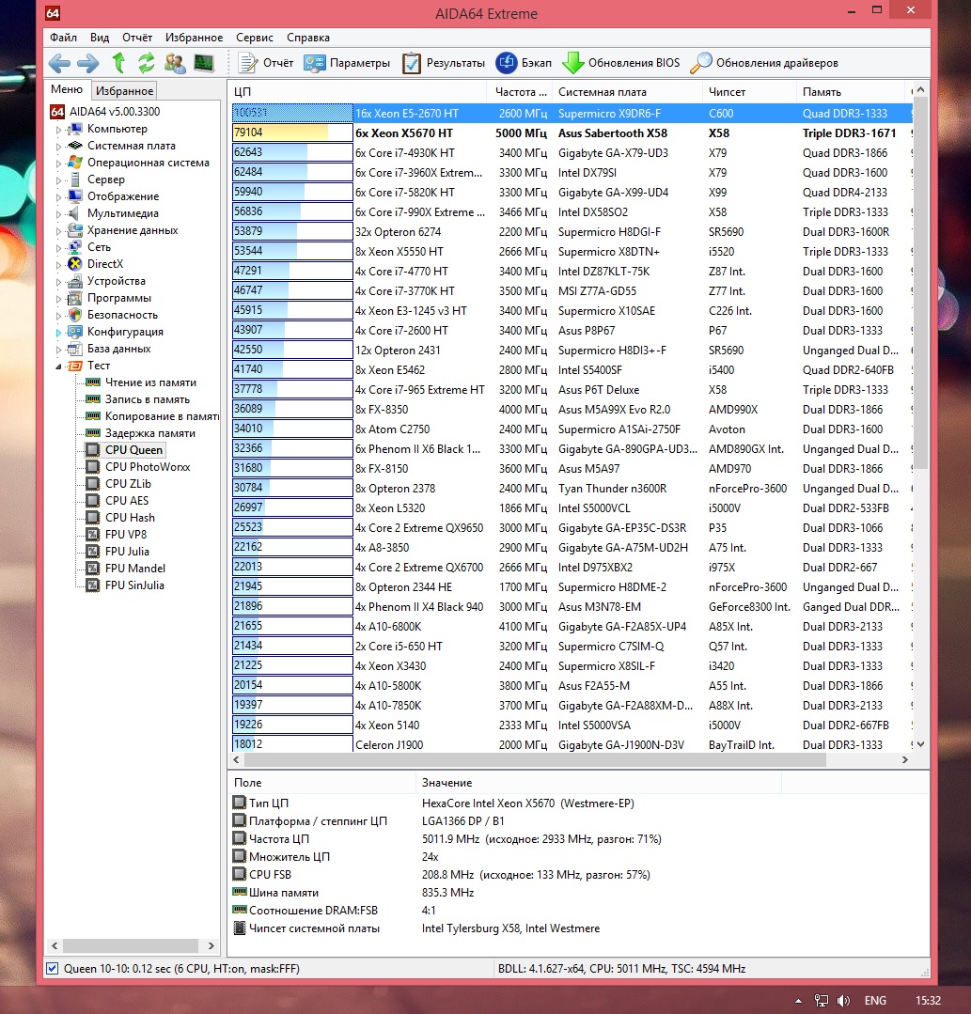Click the green monitor diagnostics icon
The image size is (971, 1014).
tap(204, 63)
